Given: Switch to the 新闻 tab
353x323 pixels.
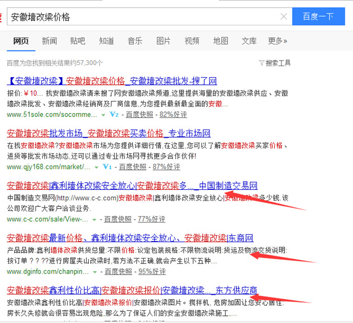Looking at the screenshot, I should click(x=49, y=41).
